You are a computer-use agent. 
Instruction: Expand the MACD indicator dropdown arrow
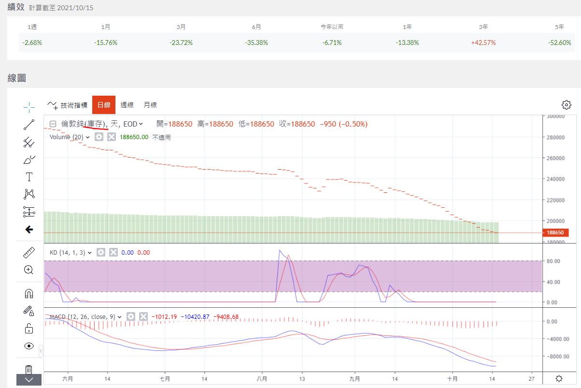pos(119,317)
